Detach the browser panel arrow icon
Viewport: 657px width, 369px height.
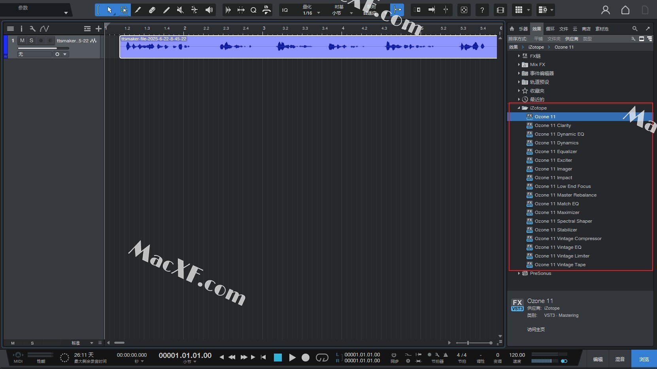click(x=648, y=28)
